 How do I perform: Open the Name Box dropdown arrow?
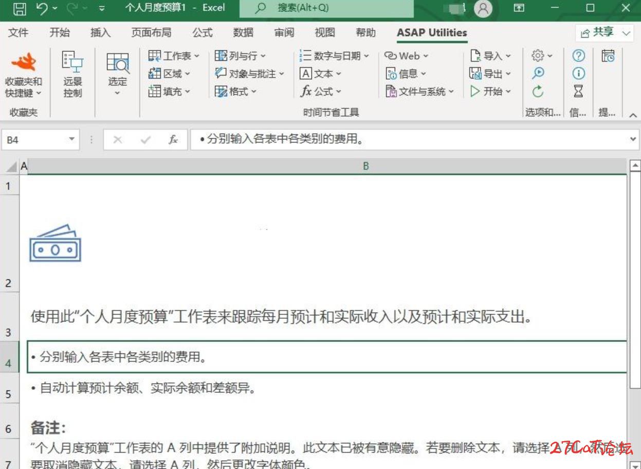coord(72,139)
